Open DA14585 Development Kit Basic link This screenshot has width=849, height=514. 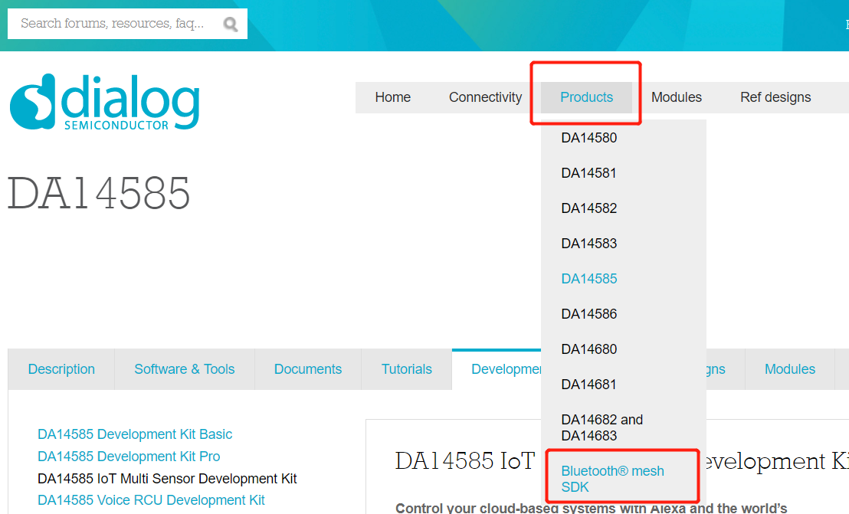[x=135, y=434]
